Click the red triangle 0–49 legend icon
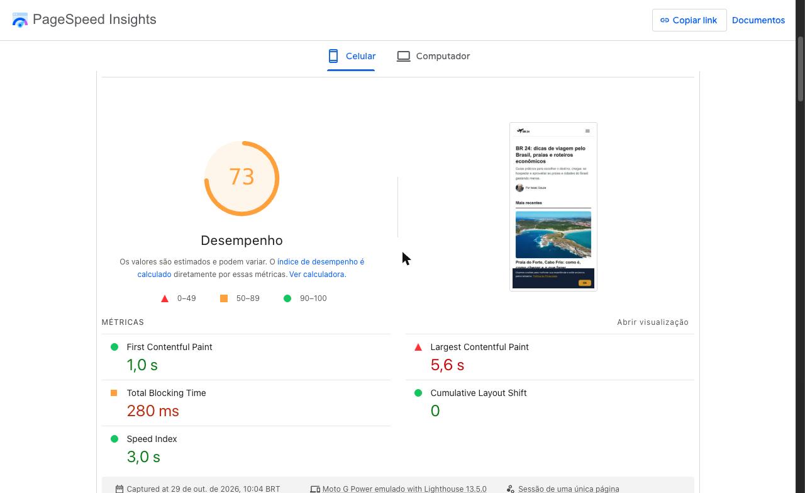 pyautogui.click(x=165, y=298)
